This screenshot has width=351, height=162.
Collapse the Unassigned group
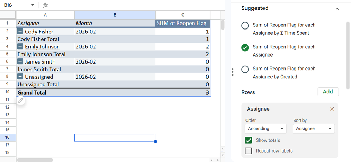20,77
